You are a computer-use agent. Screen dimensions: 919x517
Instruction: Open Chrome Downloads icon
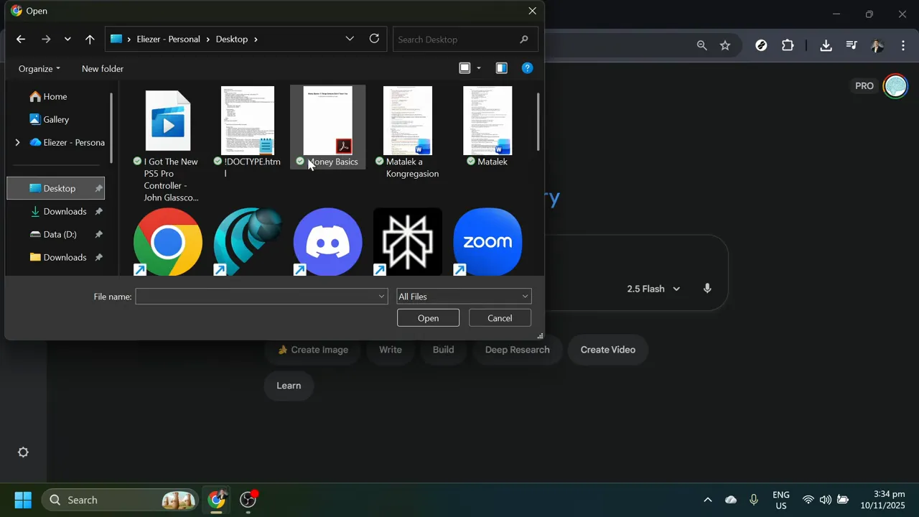pos(826,45)
